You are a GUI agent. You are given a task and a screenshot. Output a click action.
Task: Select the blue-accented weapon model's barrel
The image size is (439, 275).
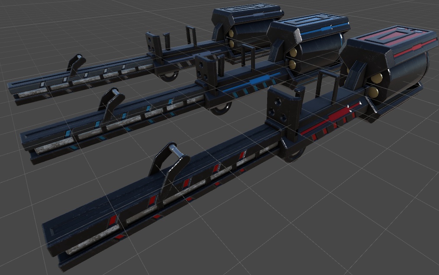coord(115,123)
